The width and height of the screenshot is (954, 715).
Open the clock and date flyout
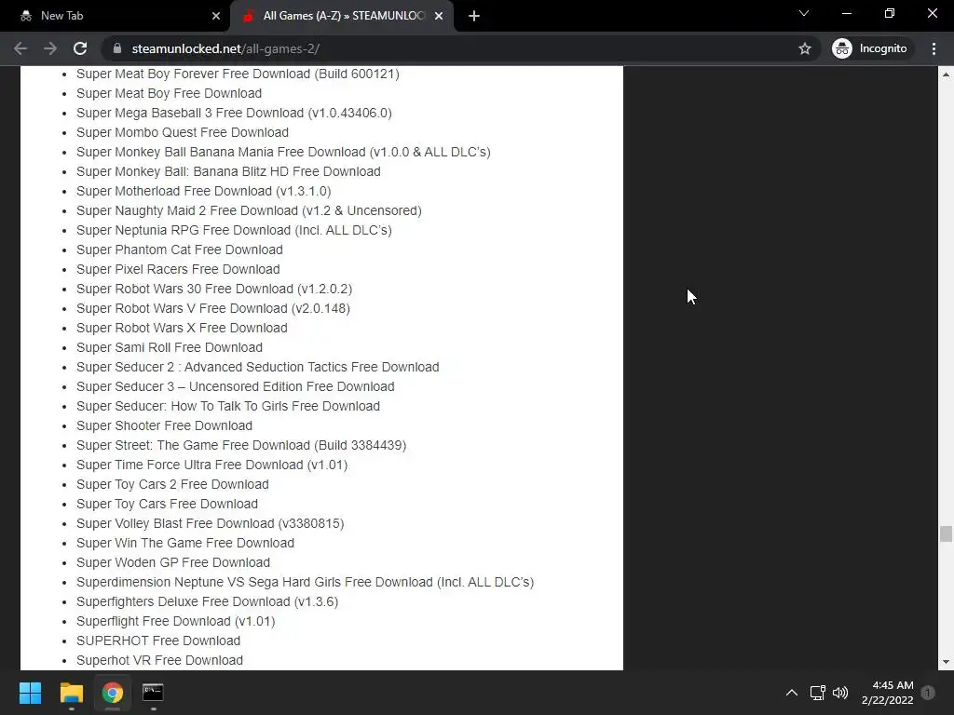click(x=887, y=693)
